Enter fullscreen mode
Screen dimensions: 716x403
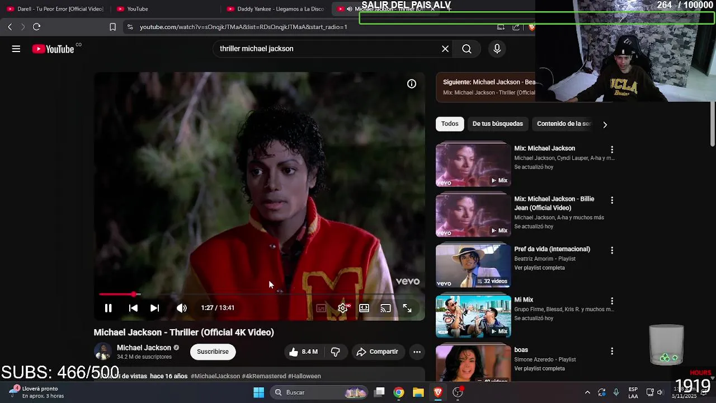407,308
